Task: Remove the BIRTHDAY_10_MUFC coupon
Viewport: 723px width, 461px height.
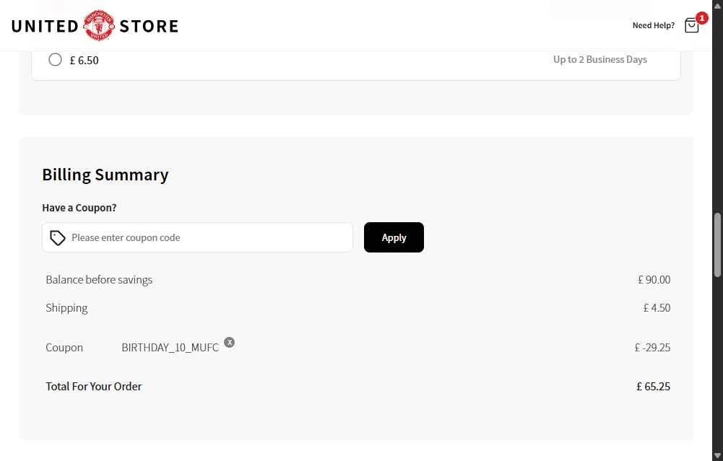Action: (x=229, y=342)
